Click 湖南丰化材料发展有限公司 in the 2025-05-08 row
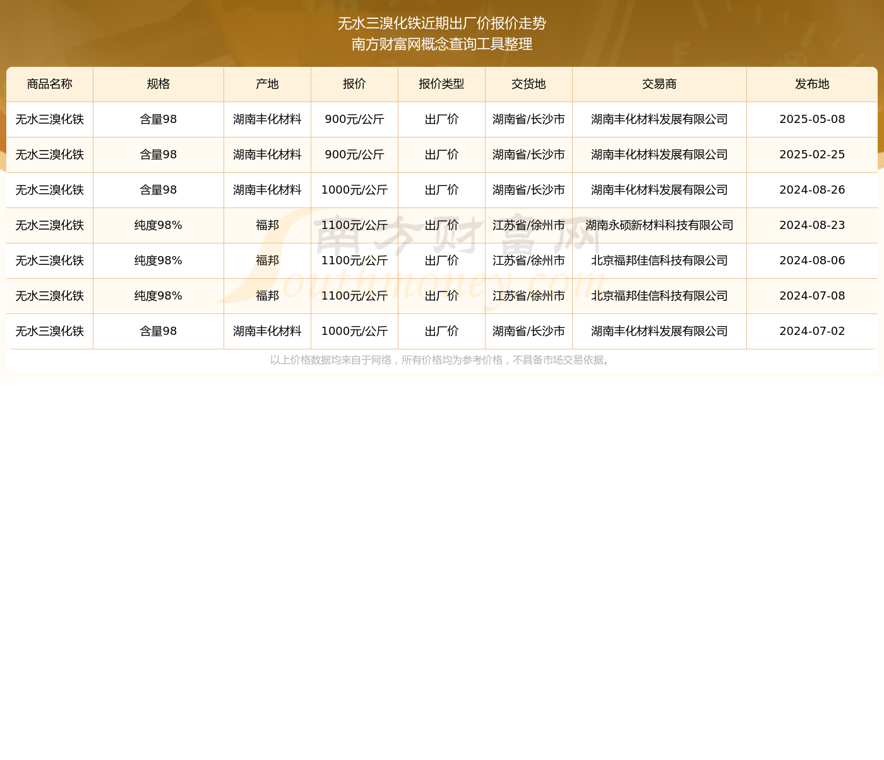The width and height of the screenshot is (884, 760). tap(659, 119)
